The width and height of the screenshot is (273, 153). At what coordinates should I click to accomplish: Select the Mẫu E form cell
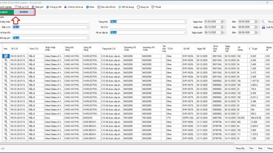36,118
